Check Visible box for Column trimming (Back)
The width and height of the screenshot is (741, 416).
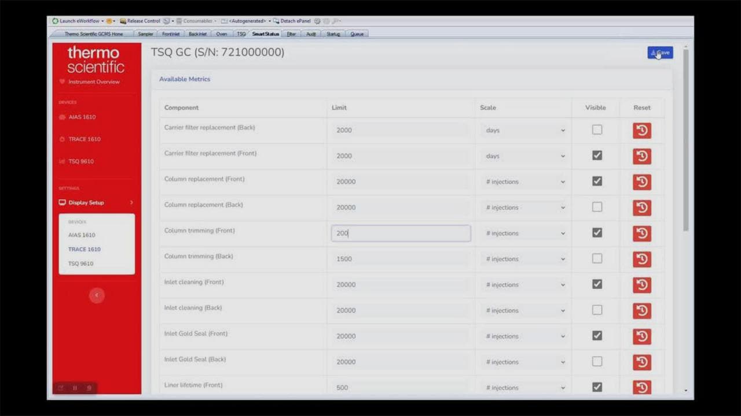click(597, 258)
